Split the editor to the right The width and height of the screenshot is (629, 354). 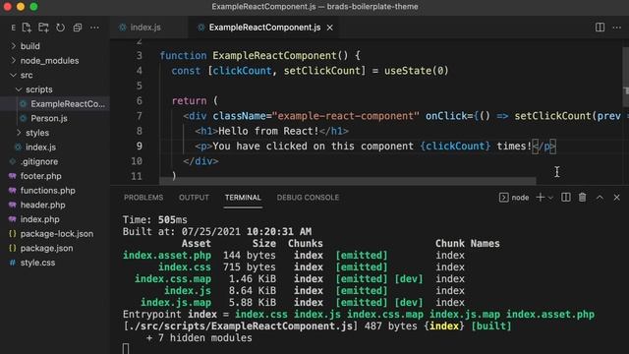[x=600, y=28]
